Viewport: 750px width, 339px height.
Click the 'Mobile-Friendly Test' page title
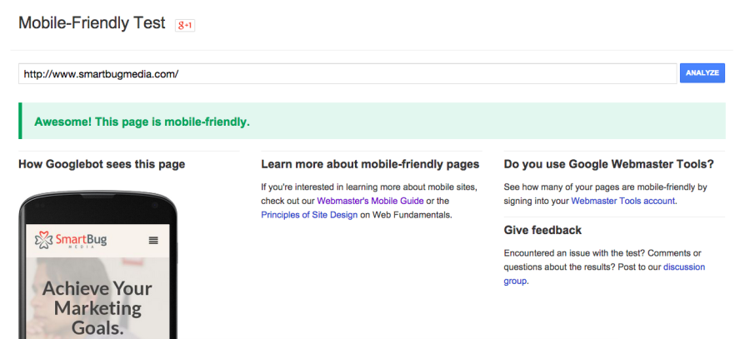tap(92, 23)
